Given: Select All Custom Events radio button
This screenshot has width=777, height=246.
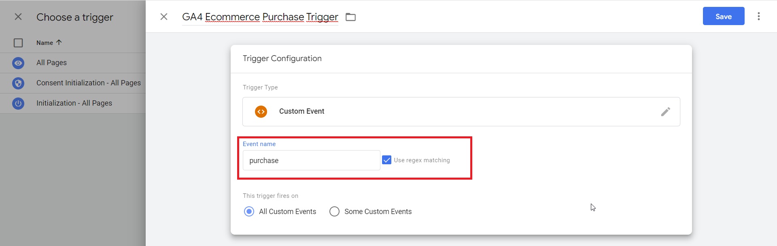Looking at the screenshot, I should click(249, 212).
